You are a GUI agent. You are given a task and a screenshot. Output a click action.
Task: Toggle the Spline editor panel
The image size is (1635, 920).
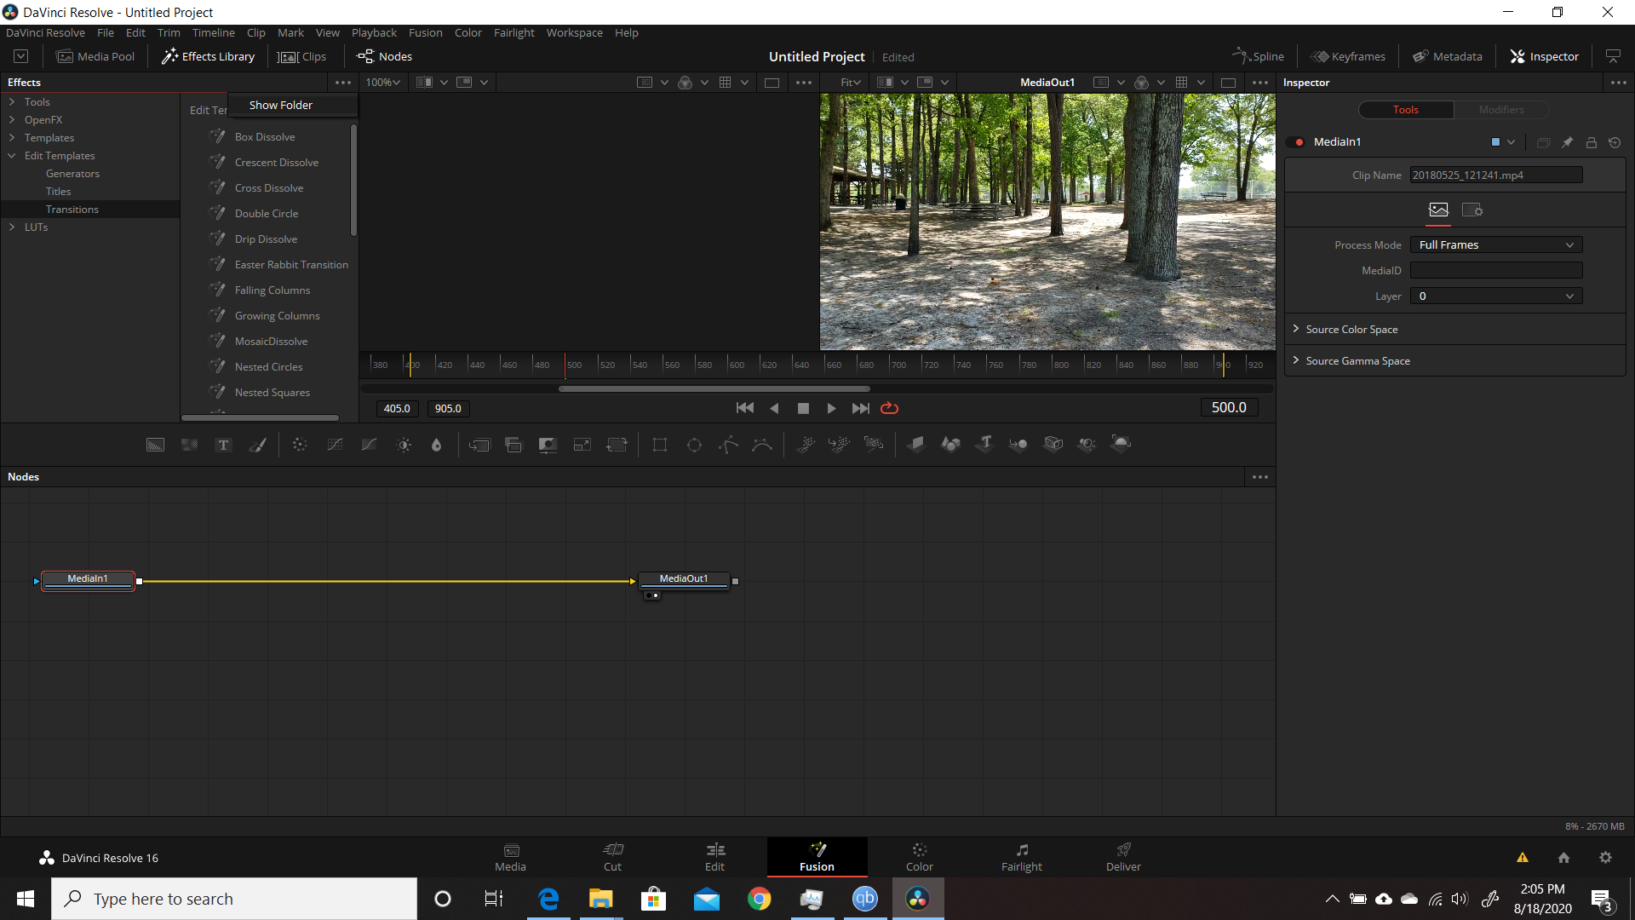1258,56
